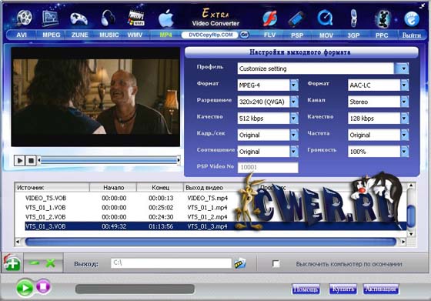431x301 pixels.
Task: Click the green add file icon
Action: [12, 263]
